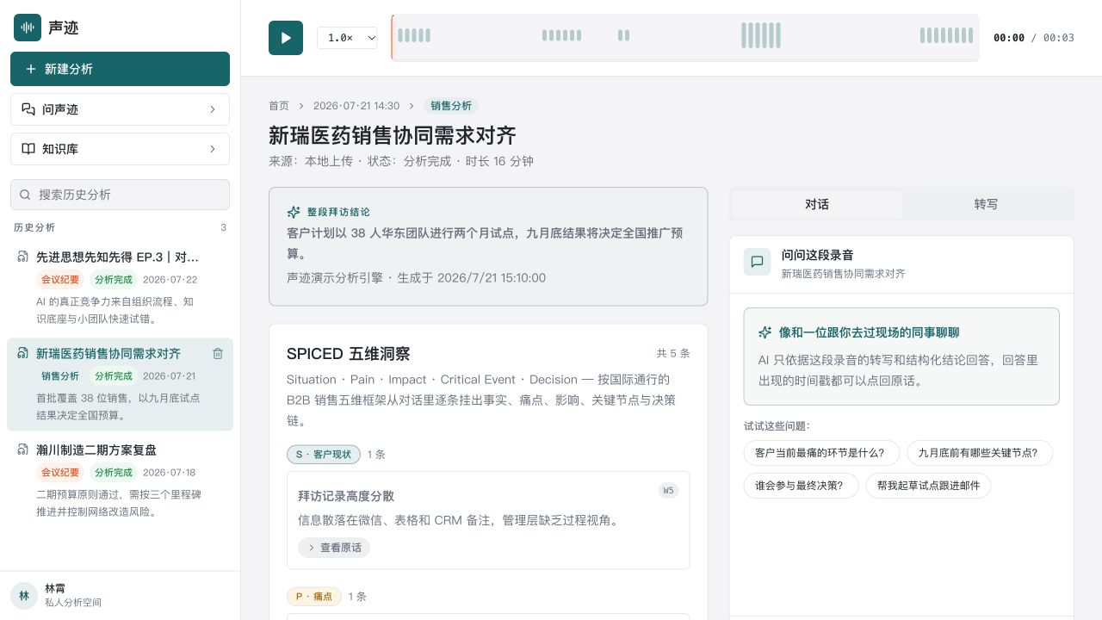
Task: Click the 销售分析 breadcrumb tag
Action: point(451,106)
